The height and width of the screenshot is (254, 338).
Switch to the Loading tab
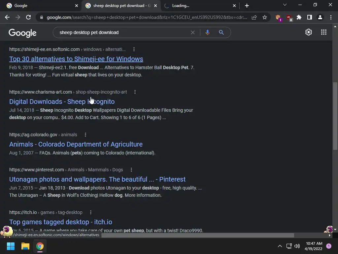(199, 6)
